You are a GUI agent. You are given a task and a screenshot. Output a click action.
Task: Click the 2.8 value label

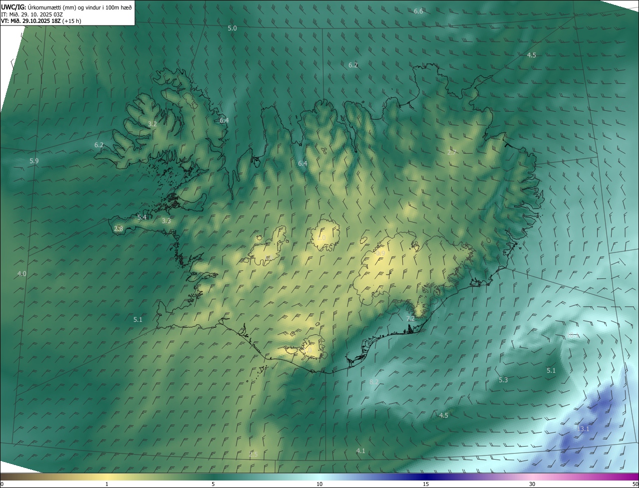tap(118, 229)
